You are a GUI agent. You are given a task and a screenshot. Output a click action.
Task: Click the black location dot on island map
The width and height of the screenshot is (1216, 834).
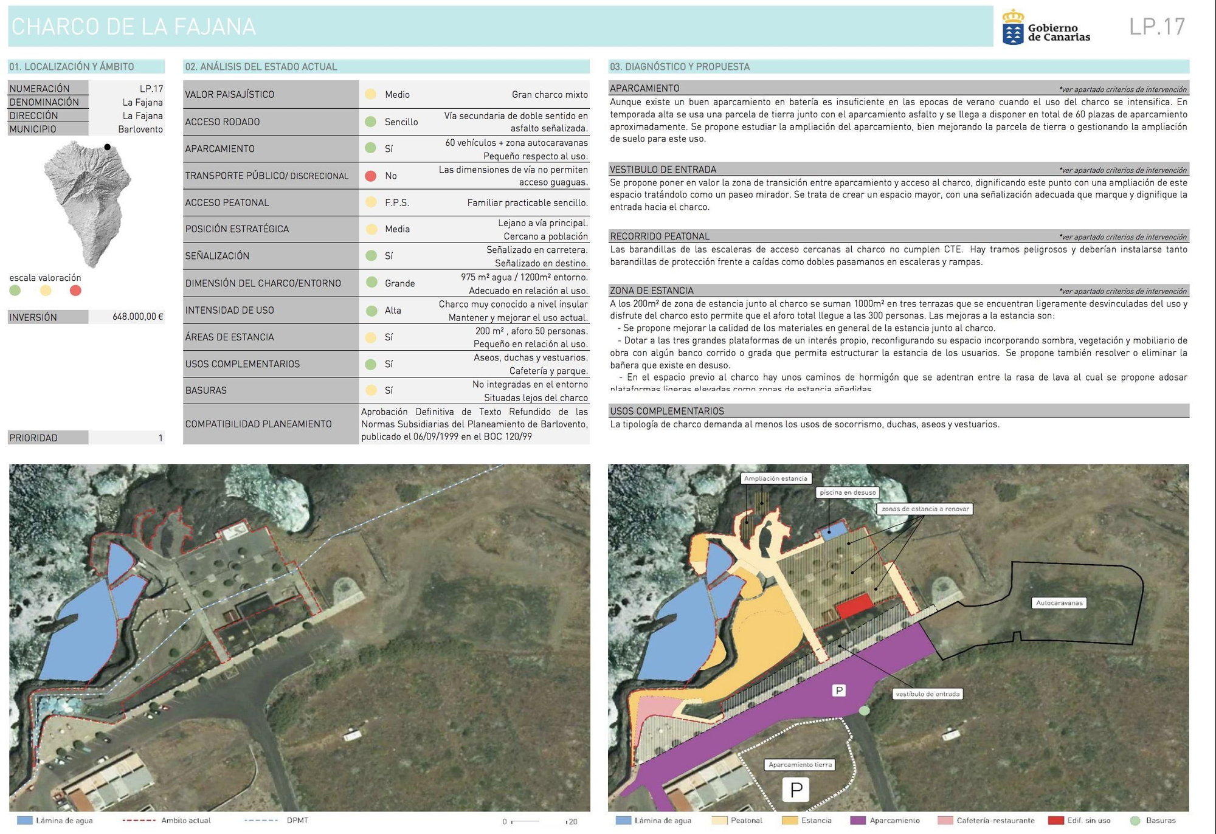(108, 147)
